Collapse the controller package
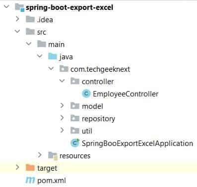The height and width of the screenshot is (187, 197). [x=62, y=81]
